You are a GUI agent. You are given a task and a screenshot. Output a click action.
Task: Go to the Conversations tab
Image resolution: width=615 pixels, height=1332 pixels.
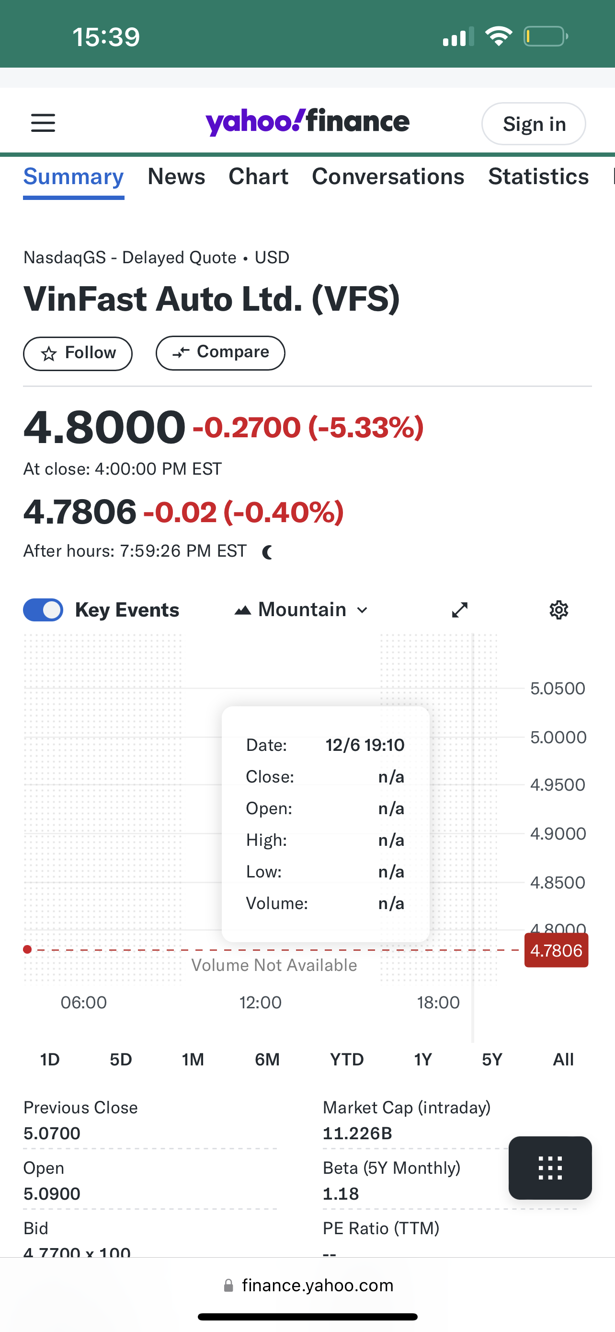pyautogui.click(x=388, y=177)
